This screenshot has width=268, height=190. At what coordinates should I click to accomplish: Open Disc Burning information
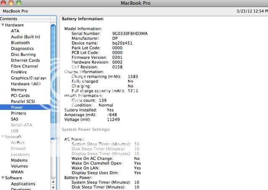pos(23,55)
